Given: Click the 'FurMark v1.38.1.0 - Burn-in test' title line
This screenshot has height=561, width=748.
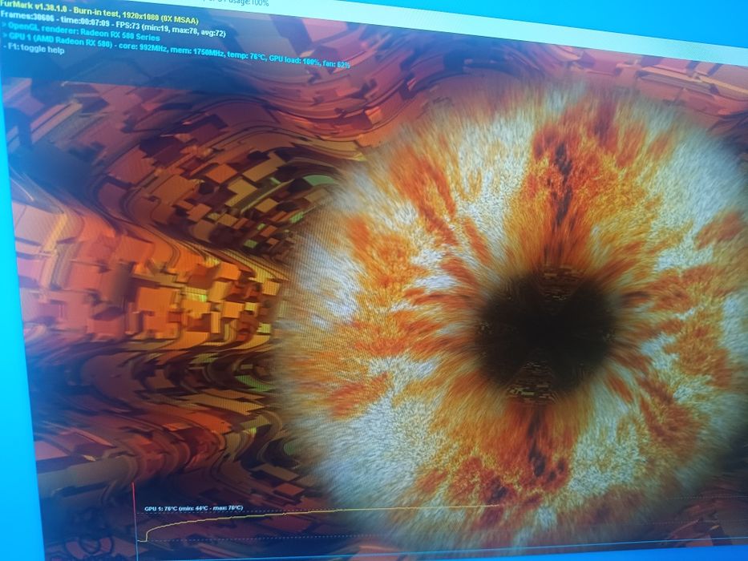Looking at the screenshot, I should [99, 13].
